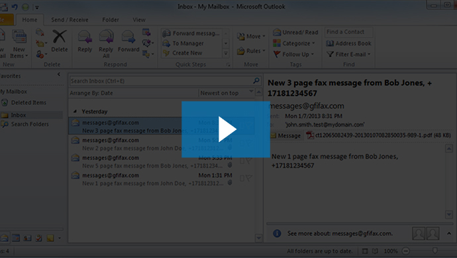Expand the Quick Steps gallery arrow
The width and height of the screenshot is (457, 258).
click(x=226, y=53)
